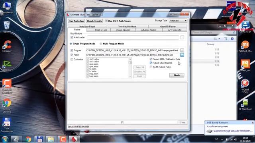Select Single Program Mode radio button
The image size is (255, 143).
(71, 44)
